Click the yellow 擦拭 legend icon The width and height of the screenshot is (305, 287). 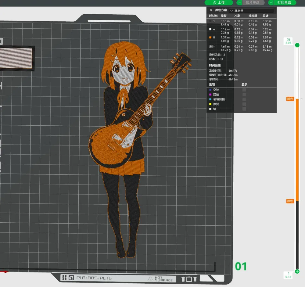210,104
